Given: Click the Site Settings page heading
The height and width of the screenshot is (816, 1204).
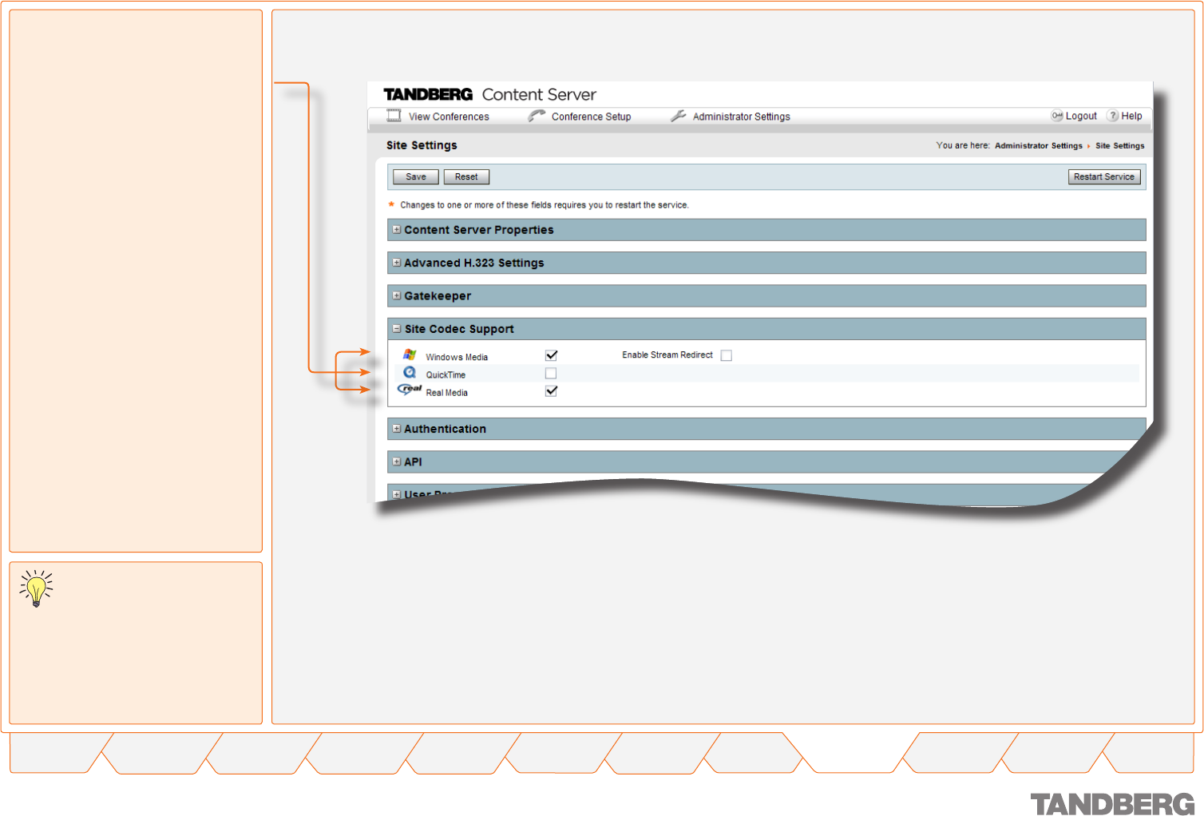Looking at the screenshot, I should (422, 145).
